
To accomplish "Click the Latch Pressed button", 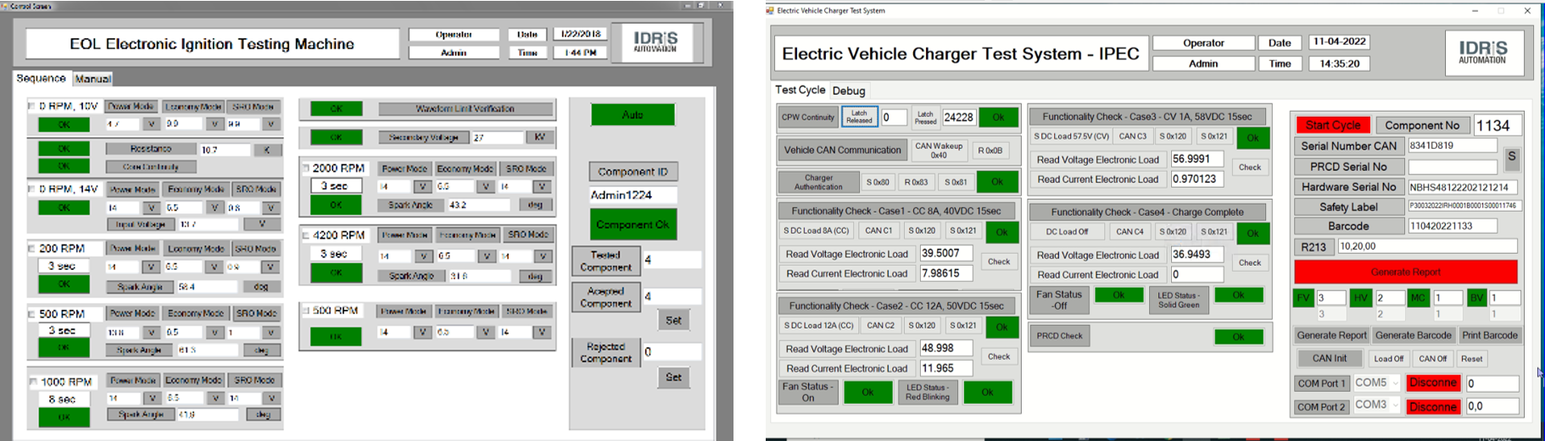I will click(925, 117).
